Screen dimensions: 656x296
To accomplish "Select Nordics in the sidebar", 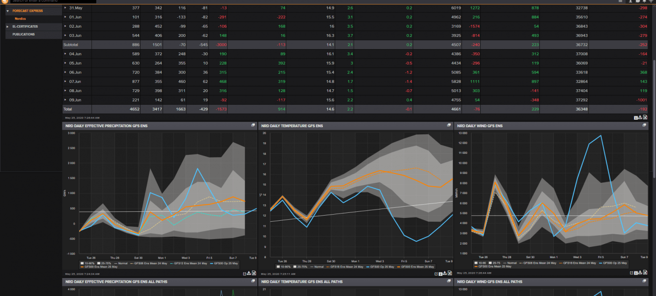I will click(20, 18).
